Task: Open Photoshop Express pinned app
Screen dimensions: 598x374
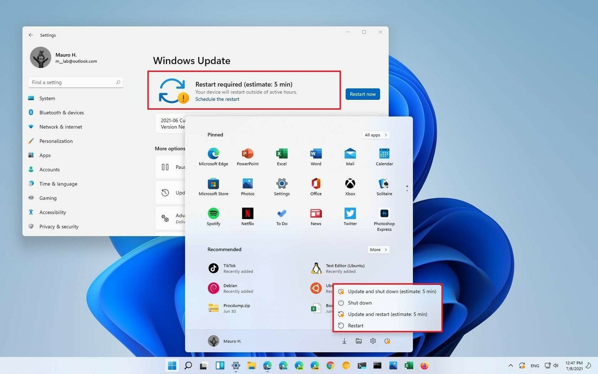Action: click(x=384, y=219)
